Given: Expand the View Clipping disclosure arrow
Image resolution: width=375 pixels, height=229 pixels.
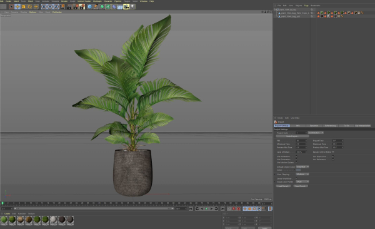Looking at the screenshot, I should (275, 175).
